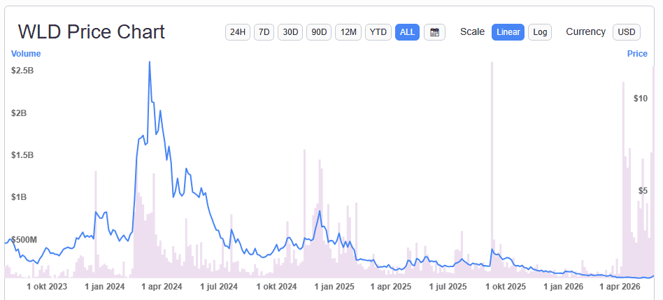Click the 1 apr 2024 date label
The width and height of the screenshot is (663, 300).
[162, 287]
